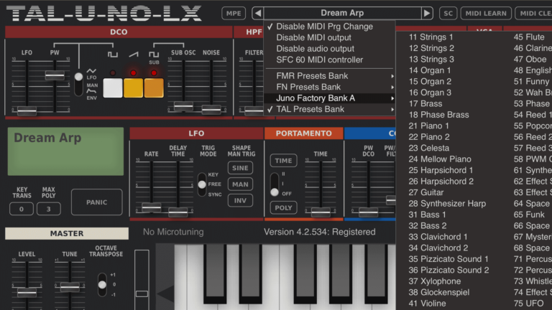
Task: Select preset 12 Strings 2
Action: pos(431,48)
